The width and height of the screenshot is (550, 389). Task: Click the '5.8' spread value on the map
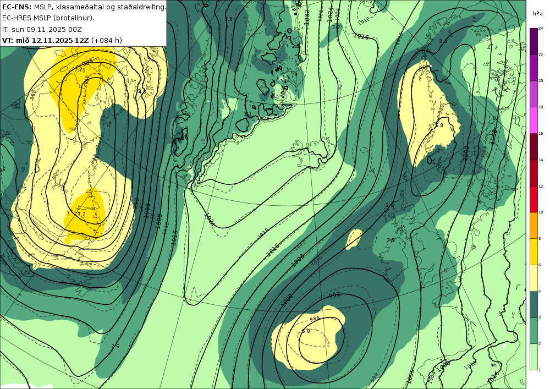[x=439, y=125]
